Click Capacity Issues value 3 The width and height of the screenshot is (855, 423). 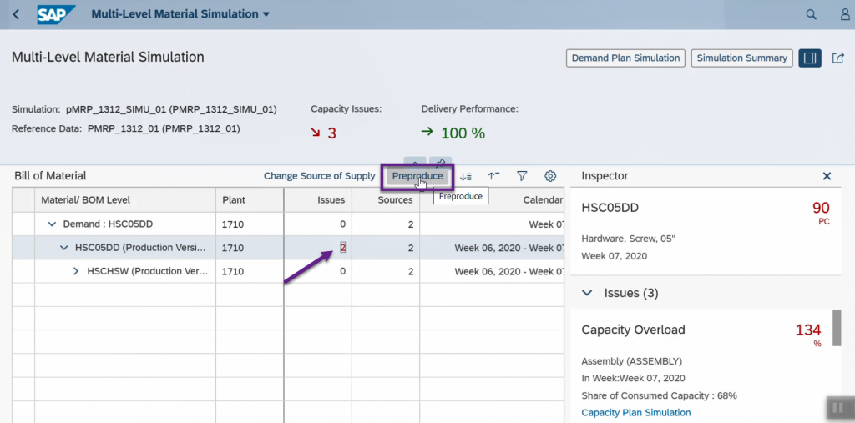click(332, 133)
